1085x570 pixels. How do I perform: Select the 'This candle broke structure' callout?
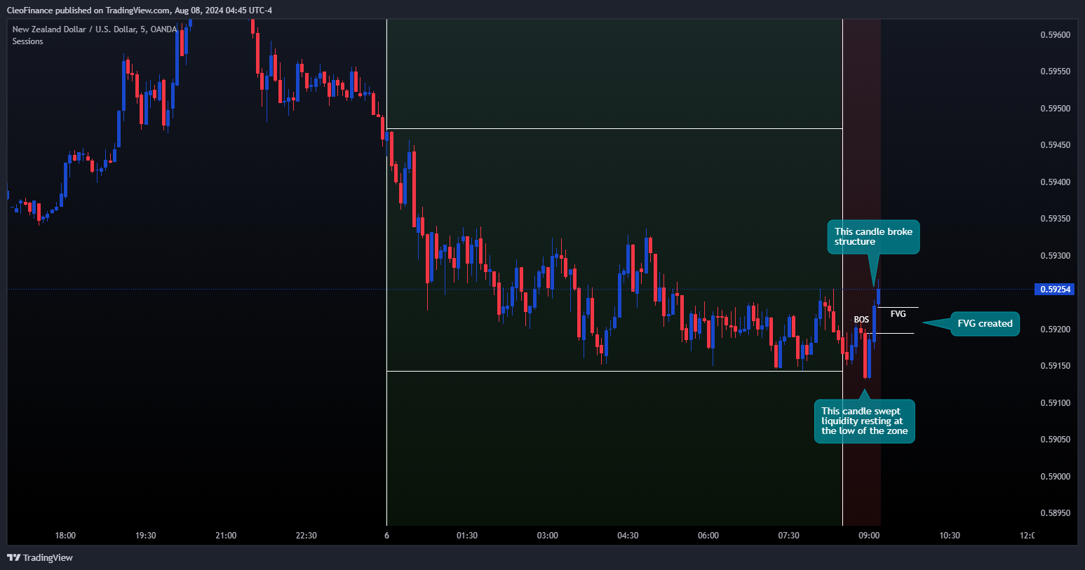click(873, 237)
